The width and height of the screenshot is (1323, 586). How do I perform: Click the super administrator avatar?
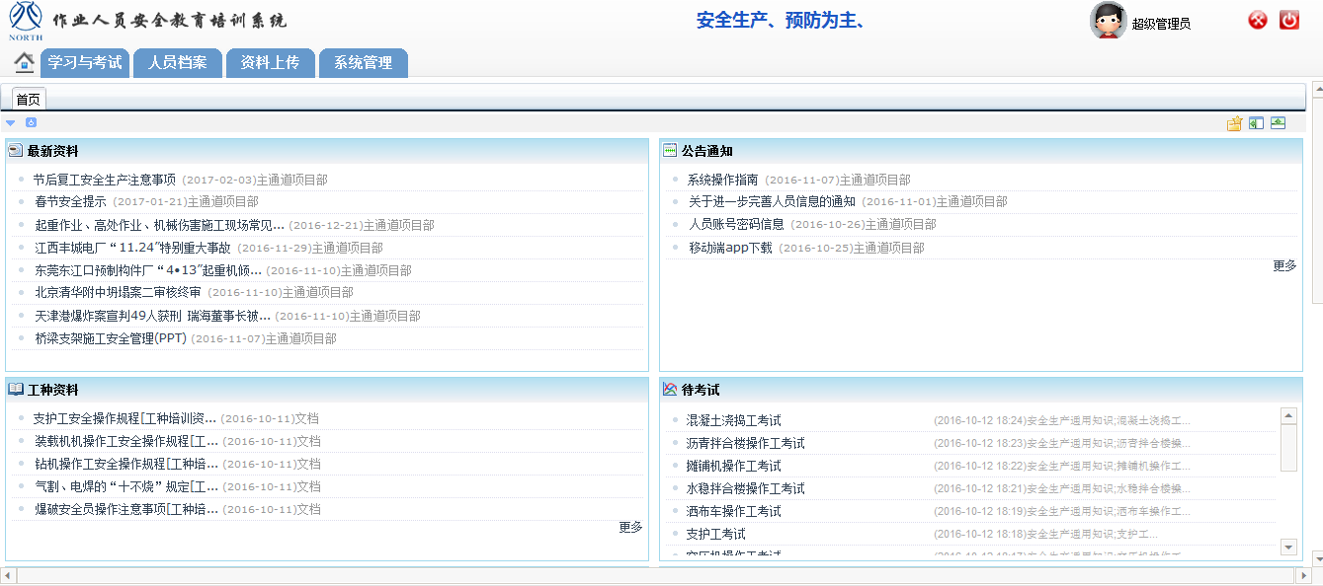coord(1108,21)
